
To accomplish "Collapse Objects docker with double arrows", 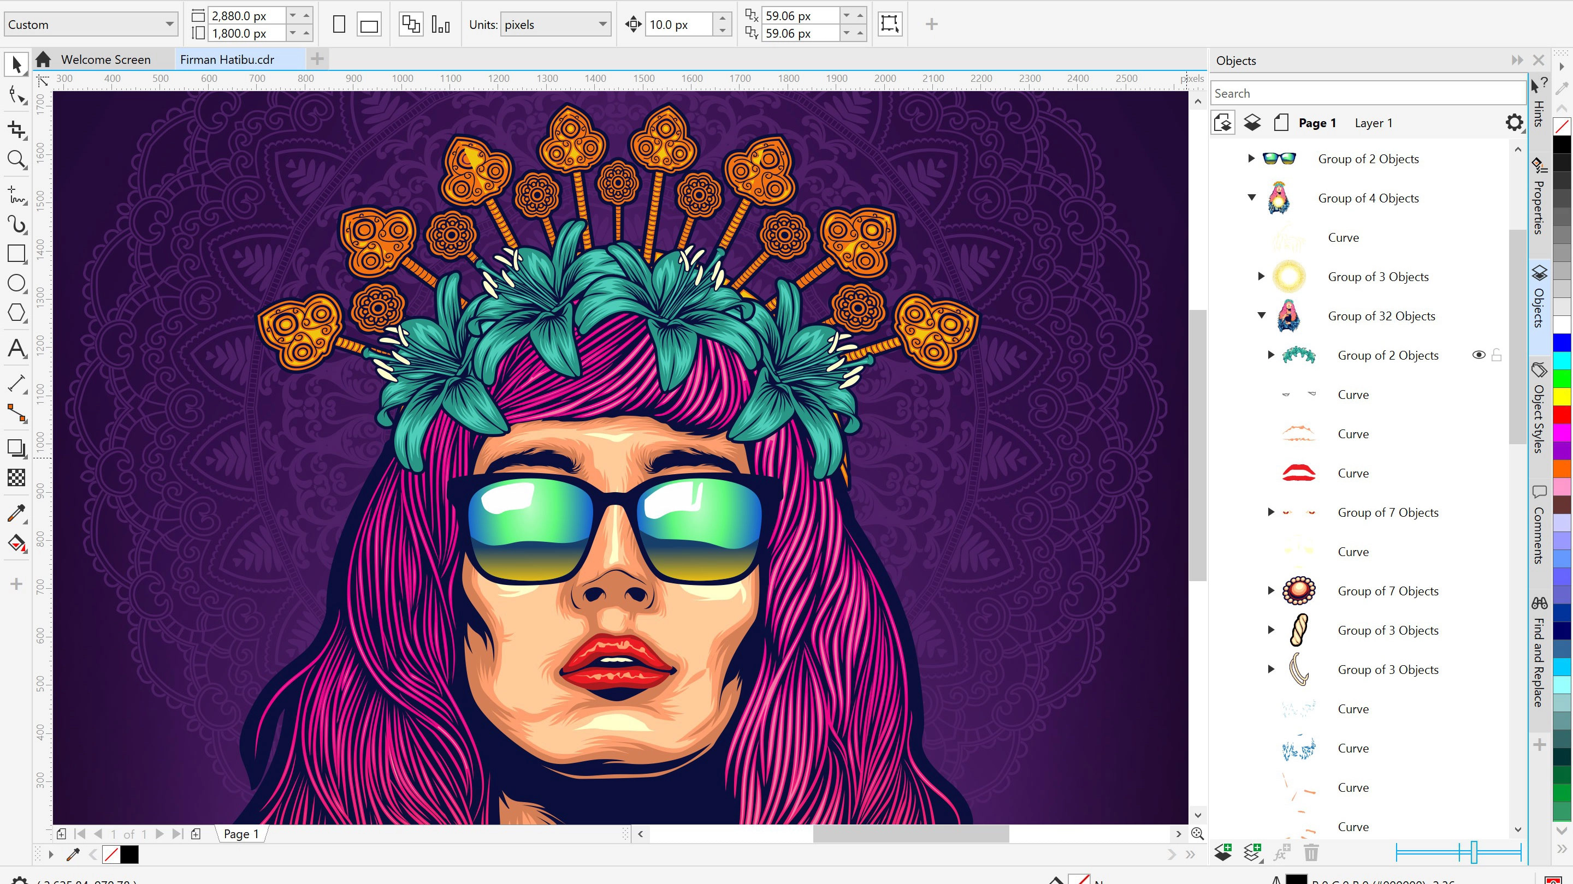I will point(1517,60).
